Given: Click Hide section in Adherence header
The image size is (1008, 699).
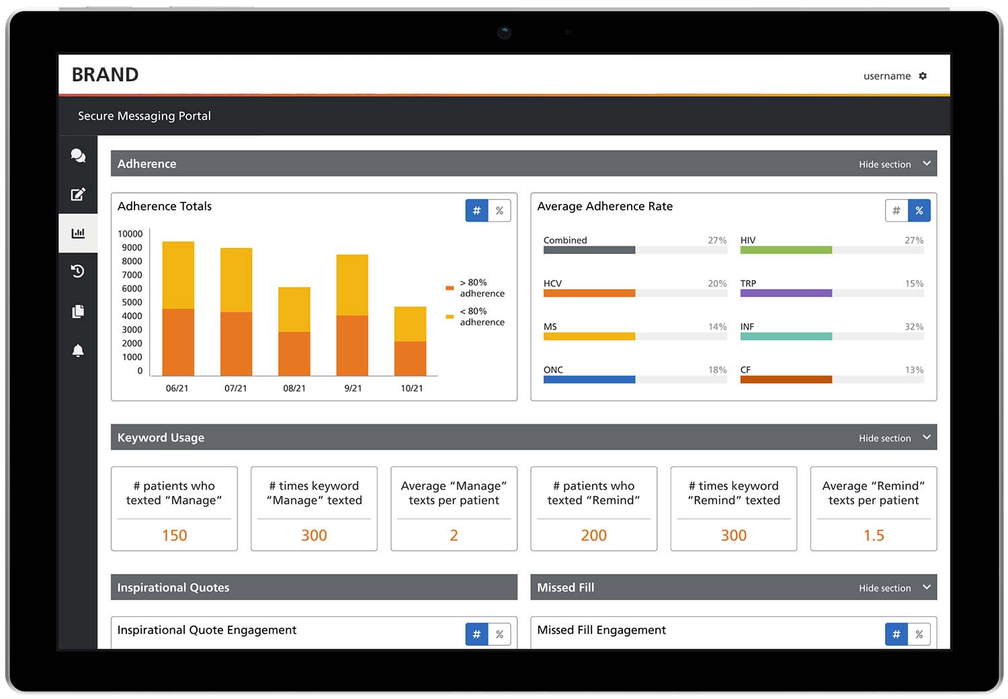Looking at the screenshot, I should [884, 164].
